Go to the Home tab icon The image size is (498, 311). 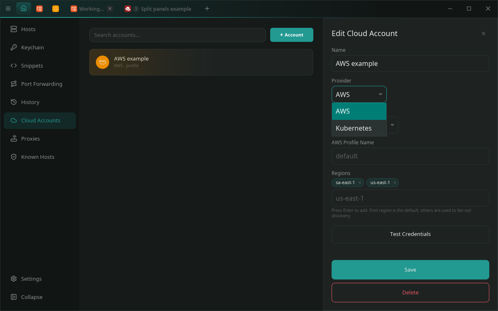pos(24,8)
